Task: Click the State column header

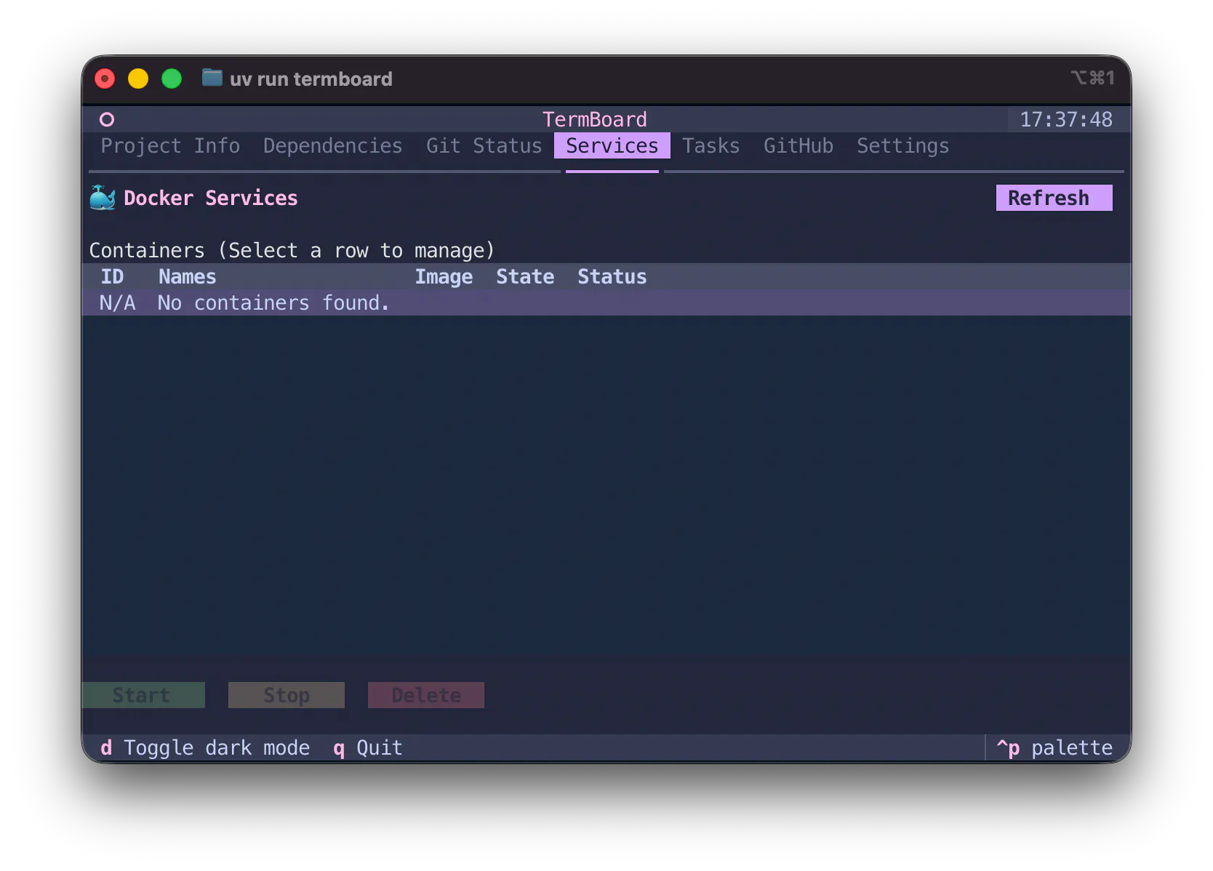Action: coord(525,276)
